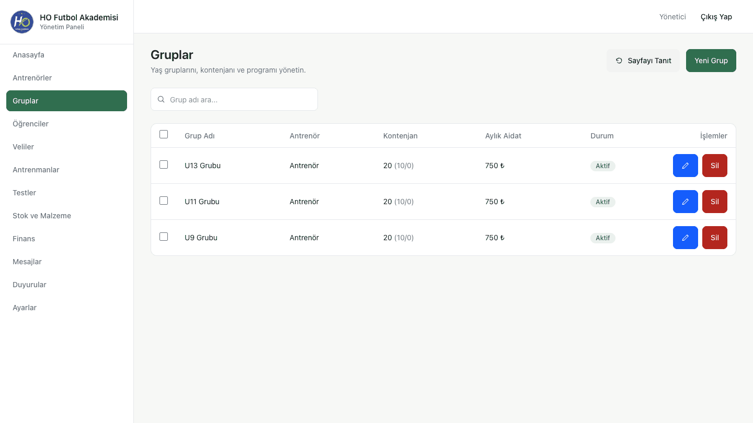This screenshot has width=753, height=423.
Task: Click the HO Futbol Akademisi logo
Action: (x=22, y=22)
